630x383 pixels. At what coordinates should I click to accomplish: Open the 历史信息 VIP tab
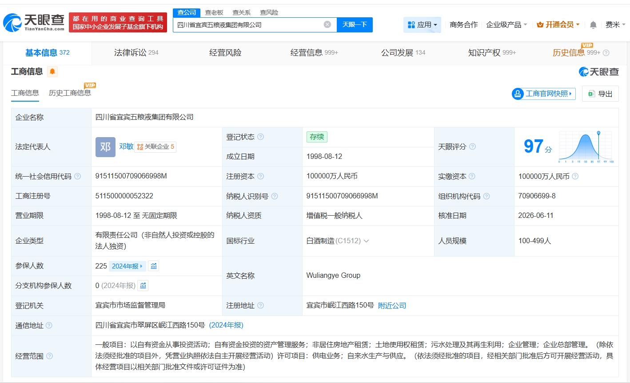coord(576,53)
